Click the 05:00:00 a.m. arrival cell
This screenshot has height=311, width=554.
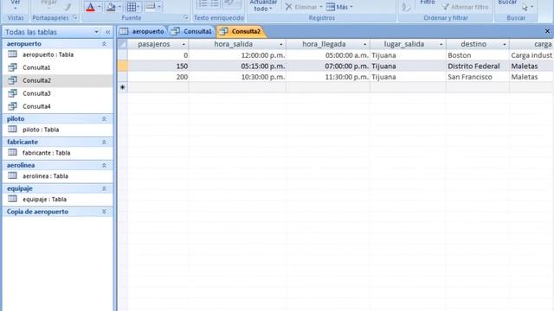point(328,55)
